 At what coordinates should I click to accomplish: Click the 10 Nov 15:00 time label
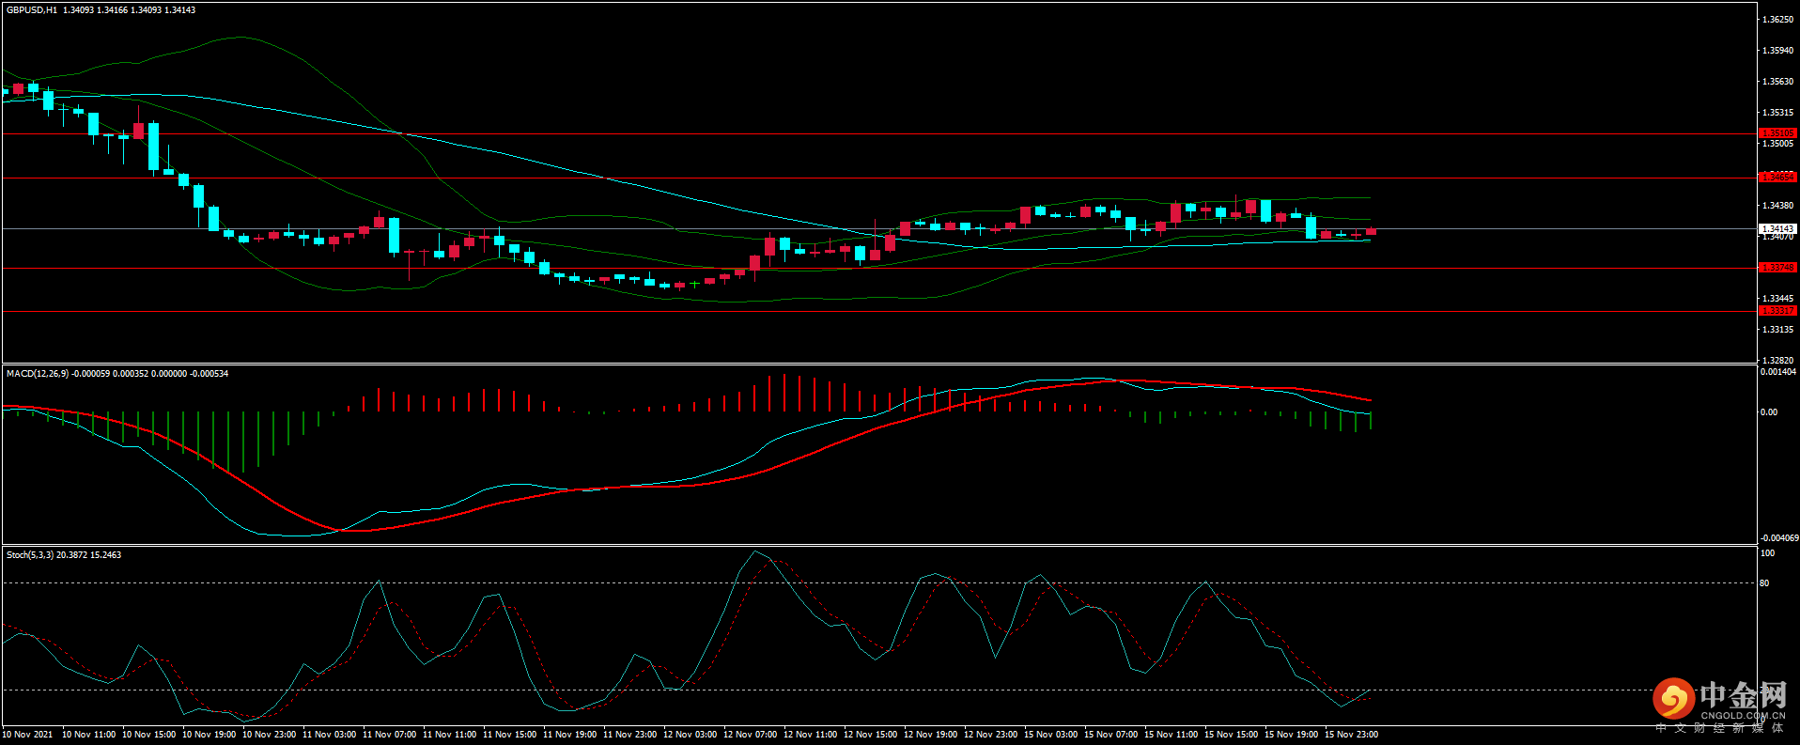[x=149, y=735]
